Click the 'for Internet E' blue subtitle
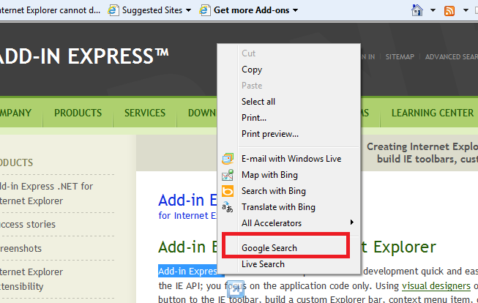The image size is (478, 303). pyautogui.click(x=187, y=215)
